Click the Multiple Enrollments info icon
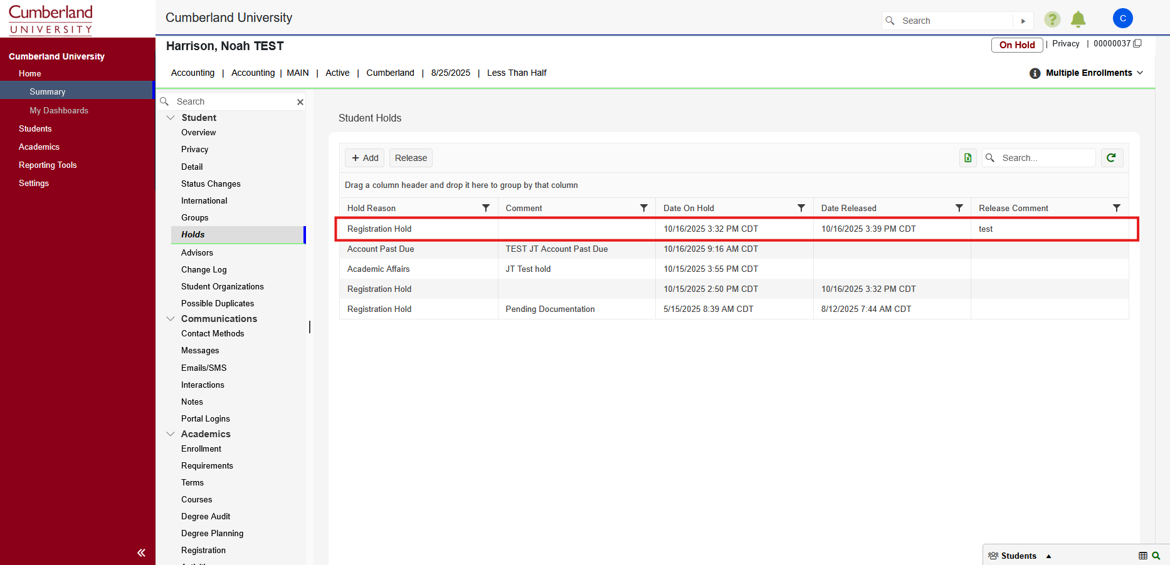 point(1035,73)
